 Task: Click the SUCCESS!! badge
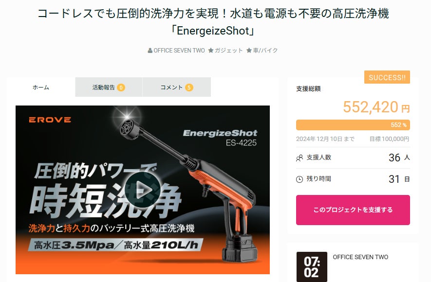click(387, 77)
